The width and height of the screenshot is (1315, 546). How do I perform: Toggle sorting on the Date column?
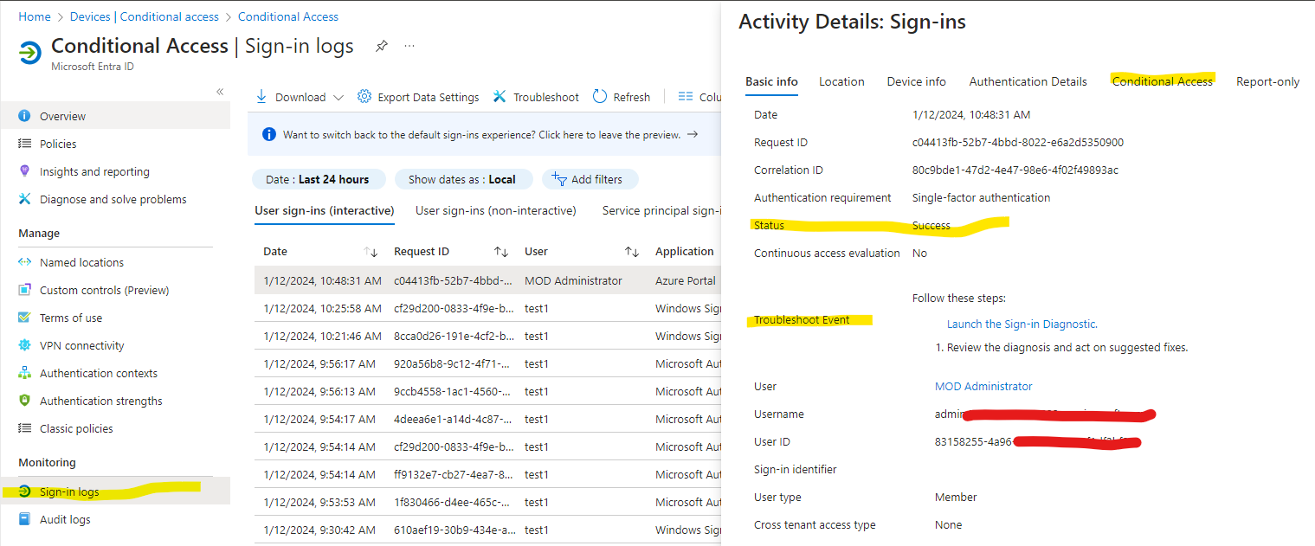click(372, 252)
